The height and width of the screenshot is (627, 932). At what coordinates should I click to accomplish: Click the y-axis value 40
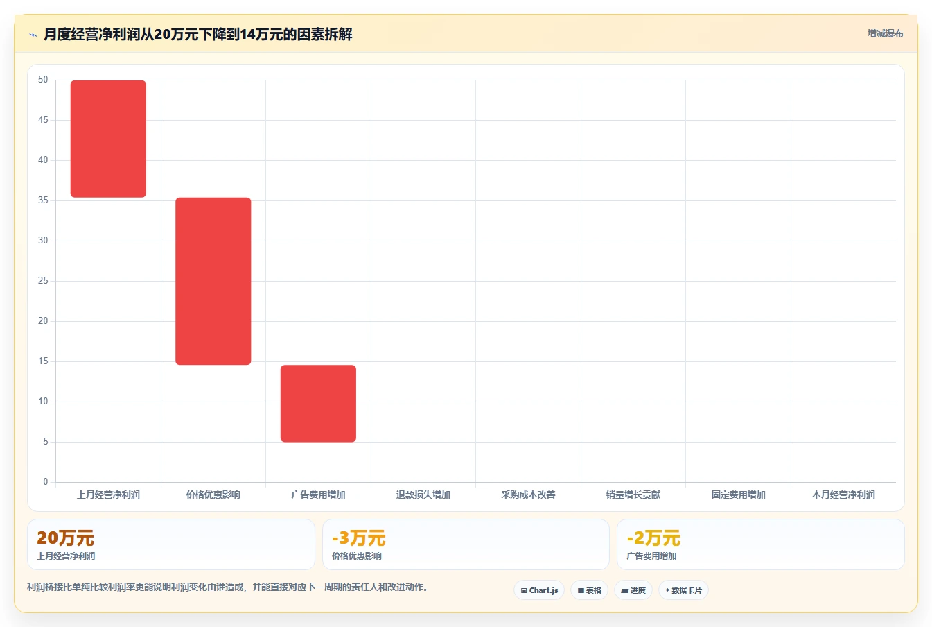pyautogui.click(x=43, y=160)
